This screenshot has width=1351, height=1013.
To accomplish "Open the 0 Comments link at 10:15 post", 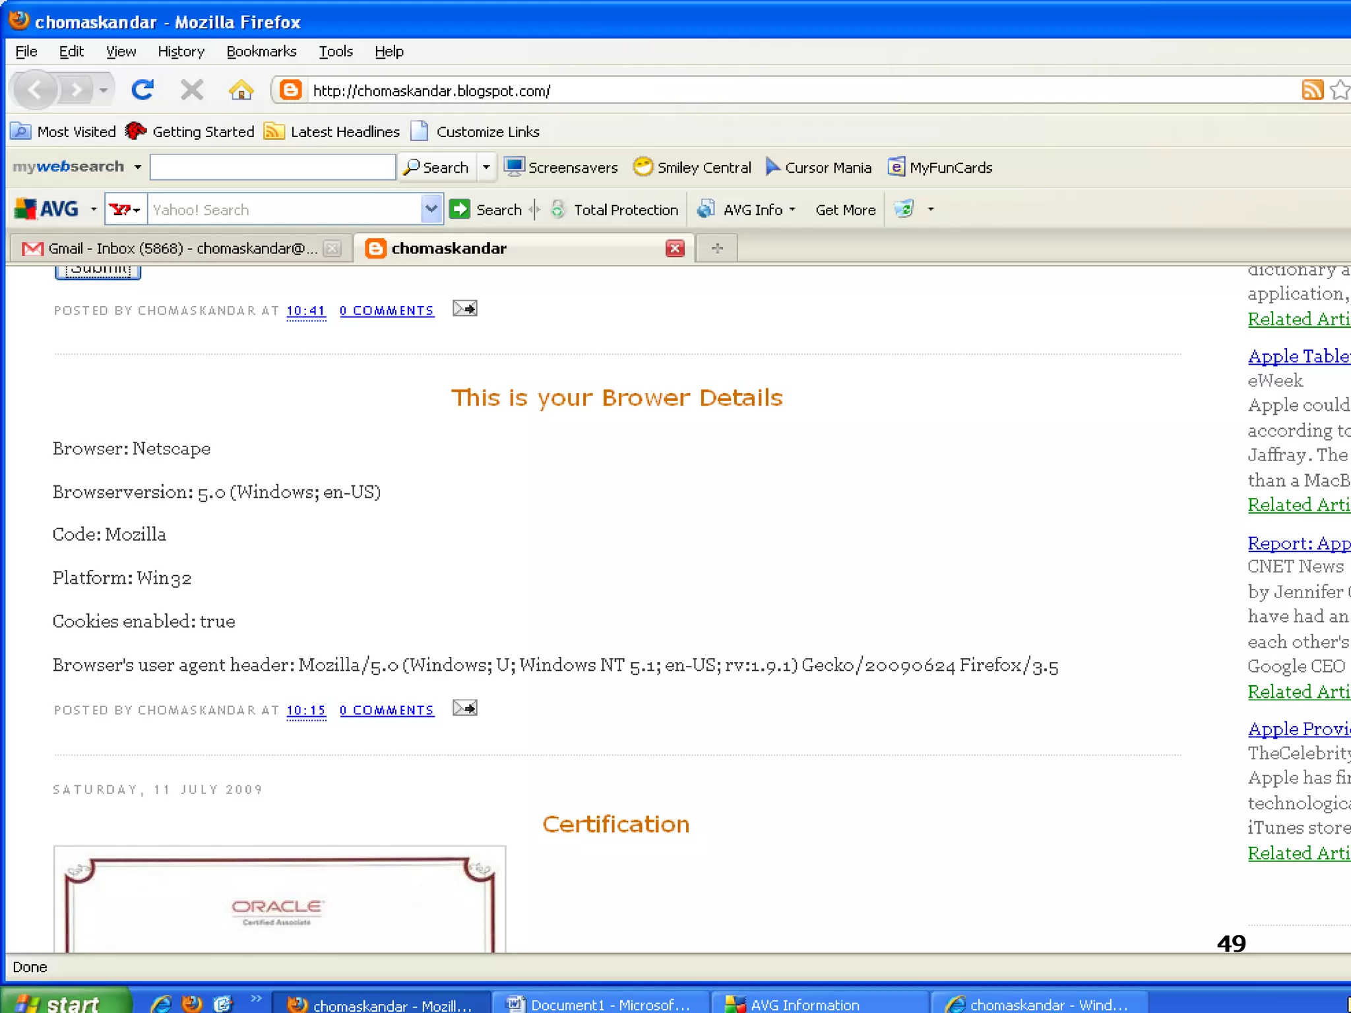I will 387,710.
